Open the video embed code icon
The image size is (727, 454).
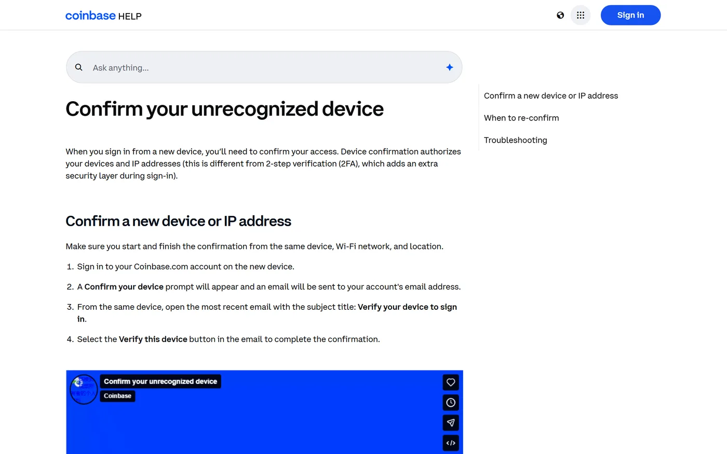[x=451, y=443]
